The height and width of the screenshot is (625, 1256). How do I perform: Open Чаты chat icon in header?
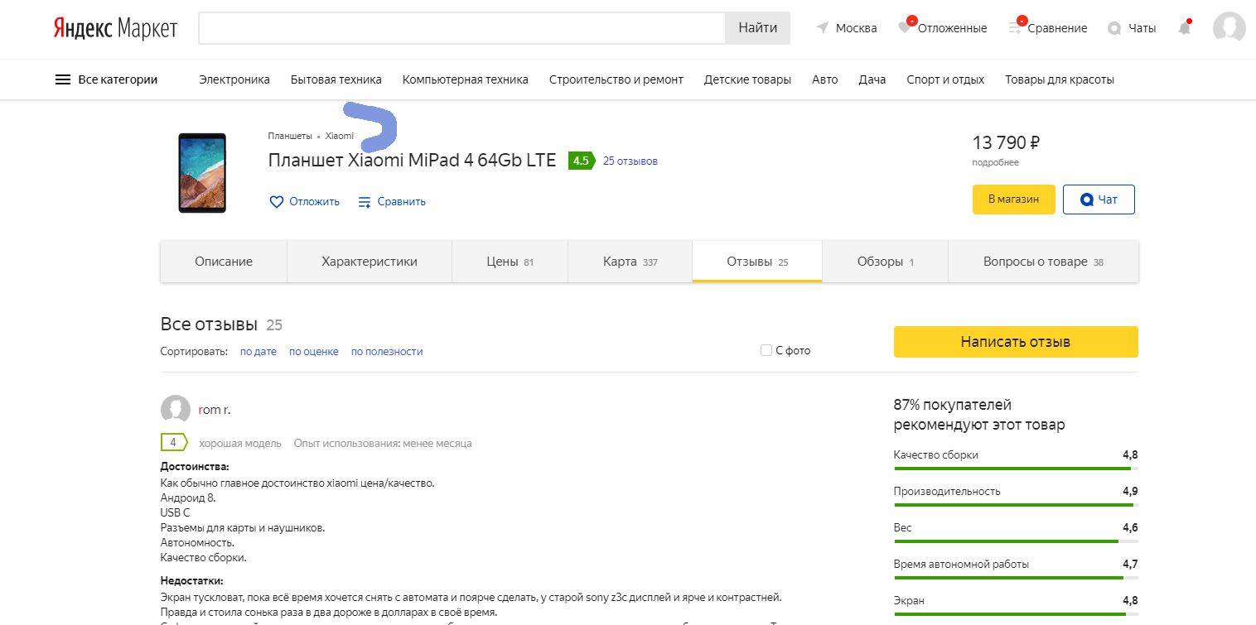(1114, 28)
